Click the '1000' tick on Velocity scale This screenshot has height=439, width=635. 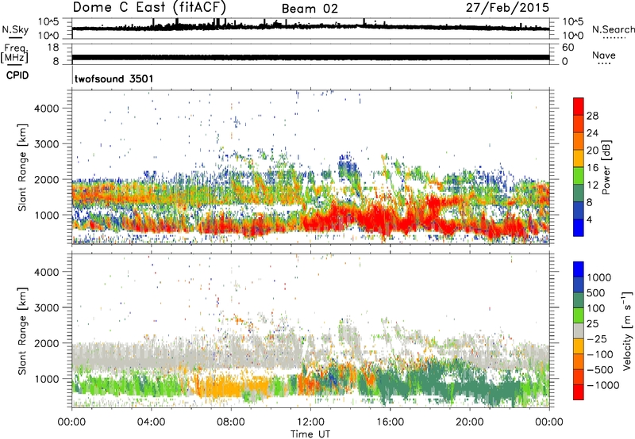[599, 277]
